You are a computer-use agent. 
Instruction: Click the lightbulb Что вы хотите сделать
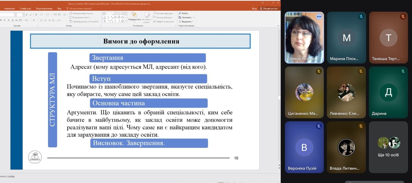pyautogui.click(x=67, y=9)
